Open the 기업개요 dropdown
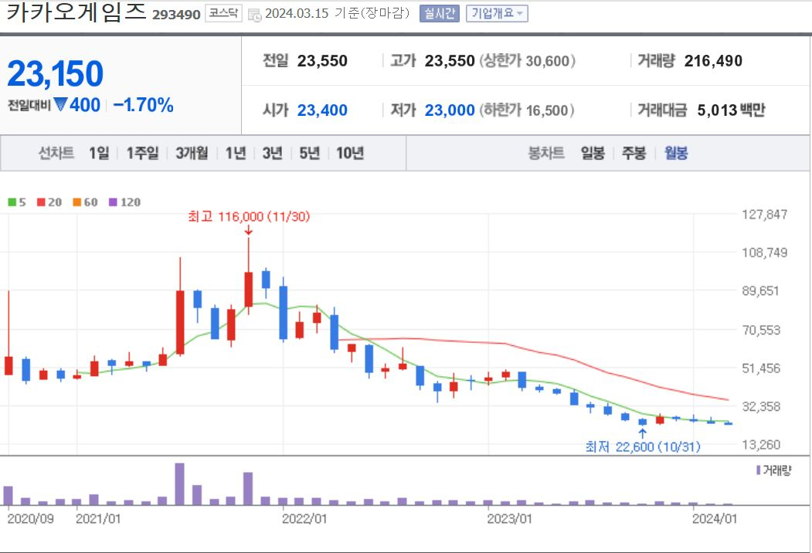Viewport: 812px width, 553px height. point(497,13)
